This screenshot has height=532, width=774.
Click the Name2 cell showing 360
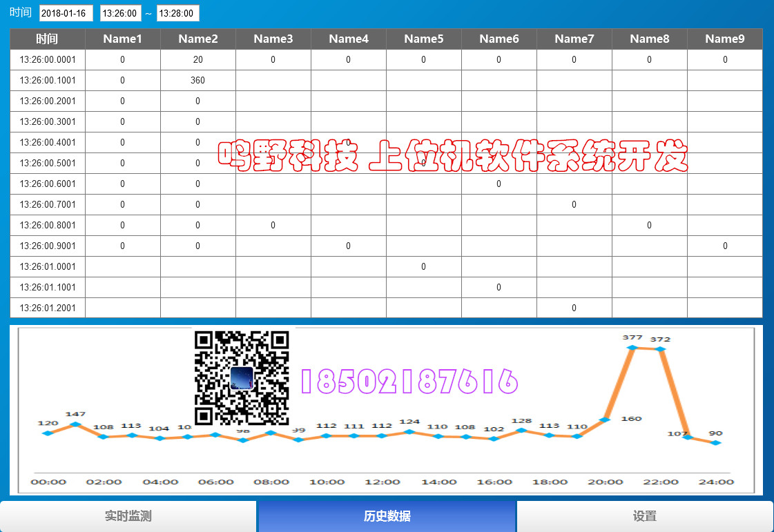198,81
